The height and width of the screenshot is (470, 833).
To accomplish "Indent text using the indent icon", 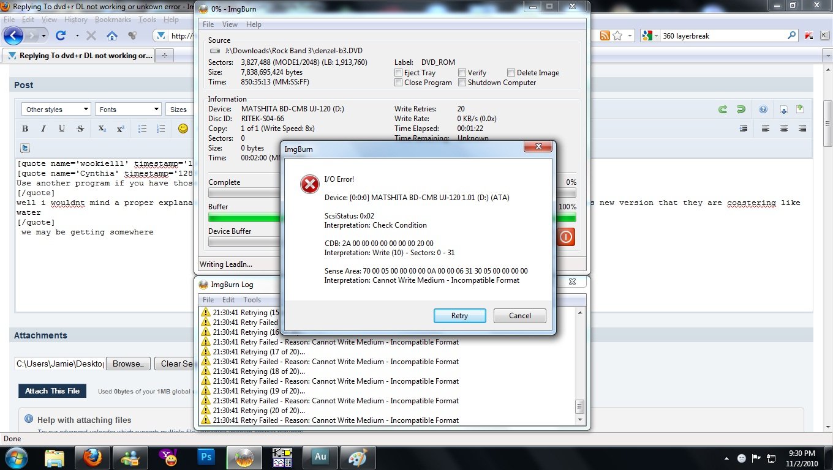I will tap(744, 129).
